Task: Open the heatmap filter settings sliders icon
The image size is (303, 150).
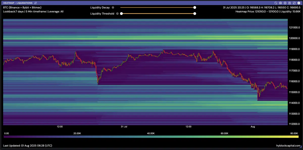Action: tap(35, 3)
